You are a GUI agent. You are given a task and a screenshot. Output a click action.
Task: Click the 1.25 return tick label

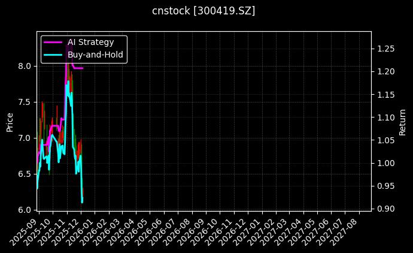pos(386,49)
